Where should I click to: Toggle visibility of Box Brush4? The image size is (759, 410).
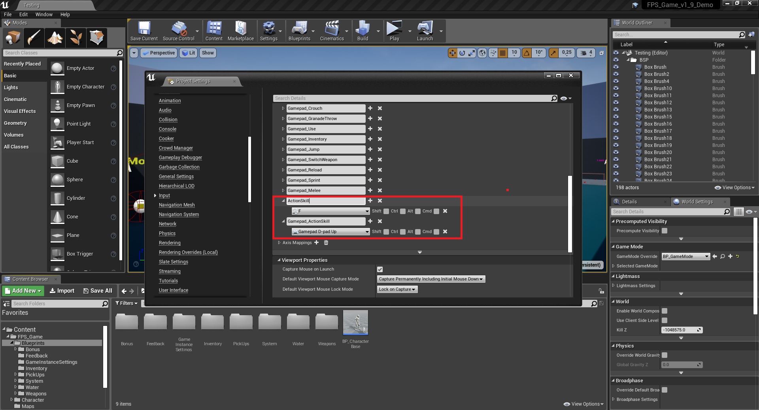(616, 81)
